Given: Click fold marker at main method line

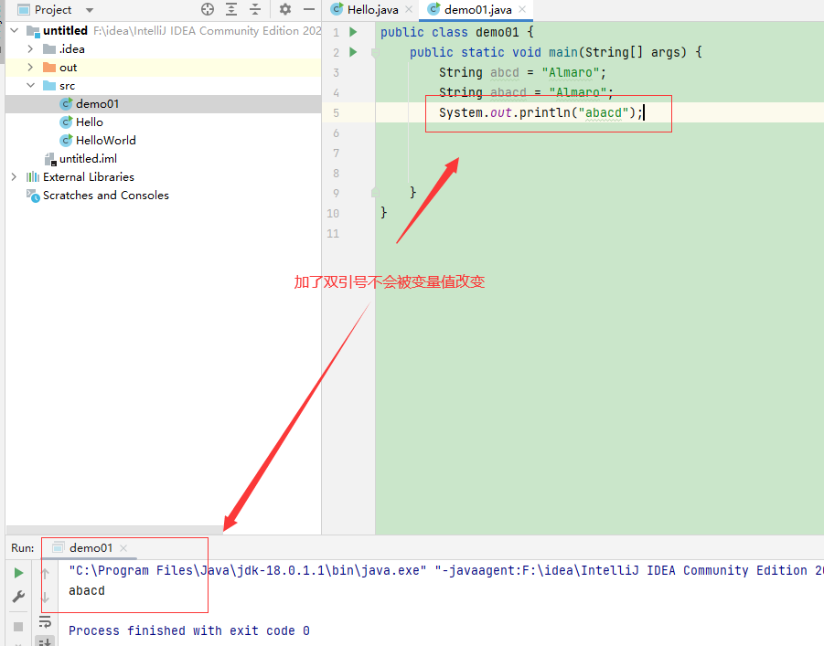Looking at the screenshot, I should click(375, 52).
